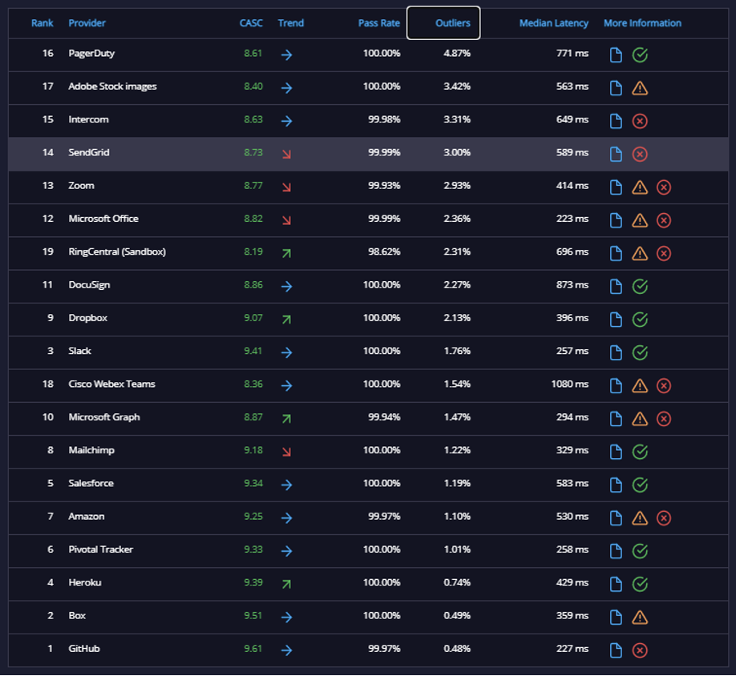Click red error icon in Amazon row
736x676 pixels.
pos(664,518)
